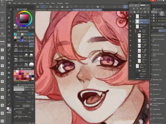Expand the second Auto Action set
This screenshot has width=166, height=124.
(x=156, y=18)
